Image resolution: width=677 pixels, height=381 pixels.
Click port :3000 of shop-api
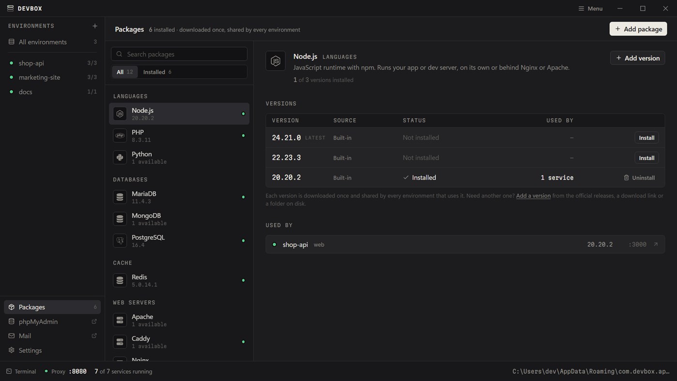pyautogui.click(x=637, y=244)
